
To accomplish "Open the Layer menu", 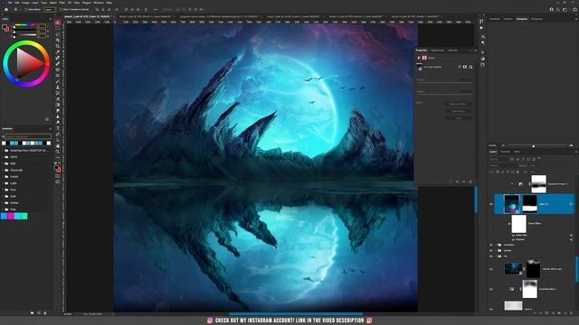I will coord(35,3).
